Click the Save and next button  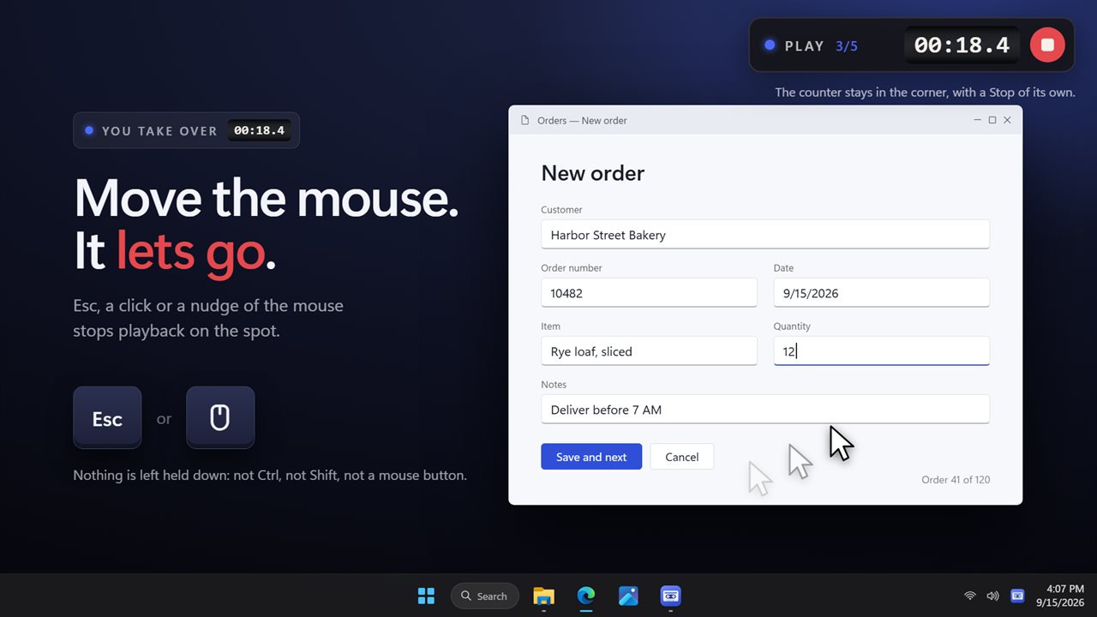point(591,457)
